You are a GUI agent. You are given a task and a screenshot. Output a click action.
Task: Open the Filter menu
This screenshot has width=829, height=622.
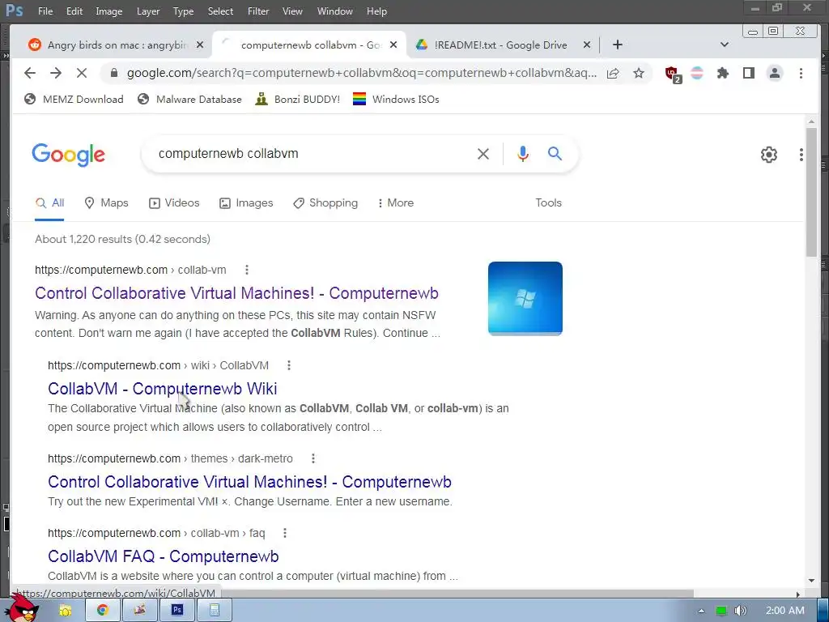(x=258, y=11)
